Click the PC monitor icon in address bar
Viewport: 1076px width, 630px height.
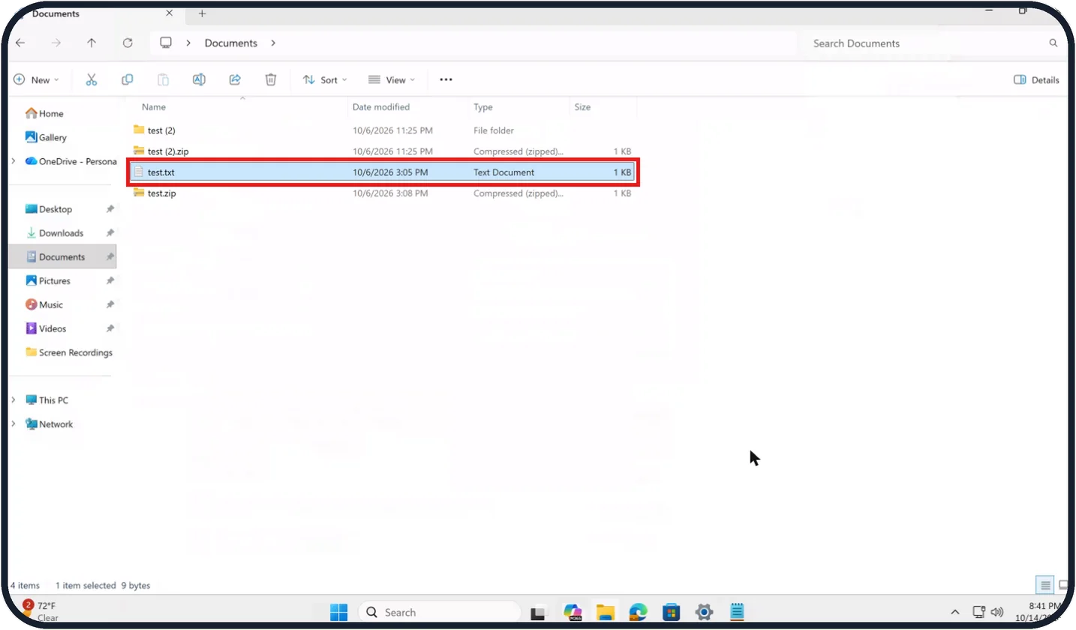tap(166, 43)
